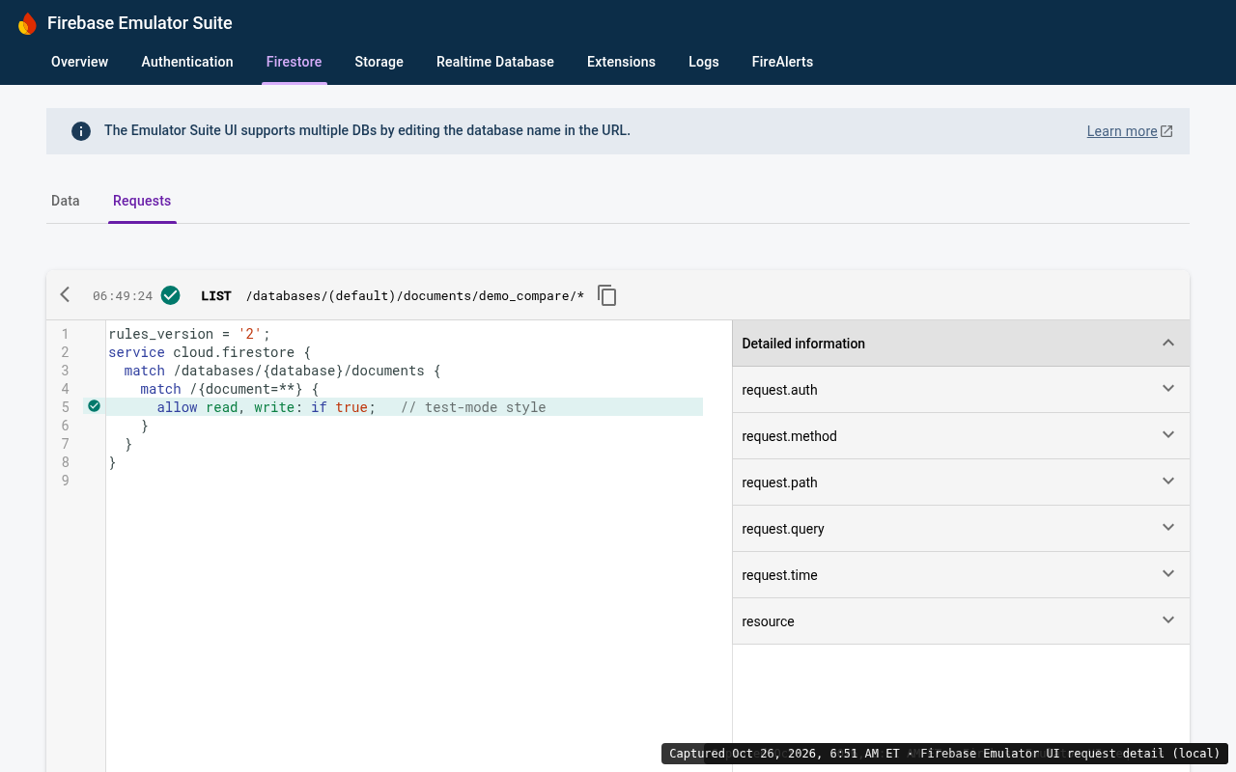Screen dimensions: 1236x772
Task: Go back with the left chevron arrow
Action: click(65, 295)
